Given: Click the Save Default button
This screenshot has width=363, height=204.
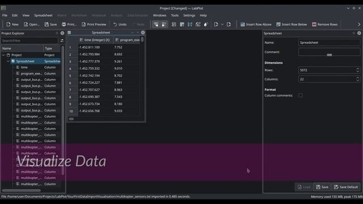Looking at the screenshot, I should pos(346,187).
